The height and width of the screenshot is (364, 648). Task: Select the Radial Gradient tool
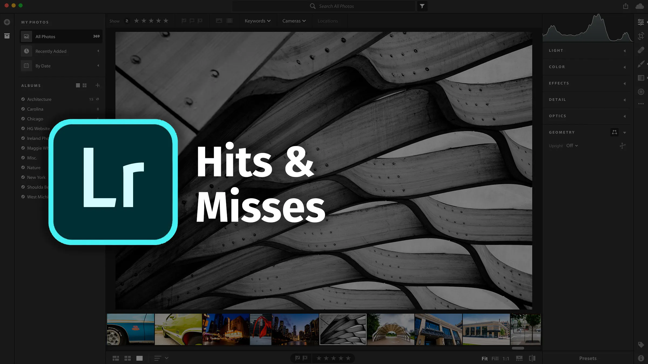tap(641, 92)
